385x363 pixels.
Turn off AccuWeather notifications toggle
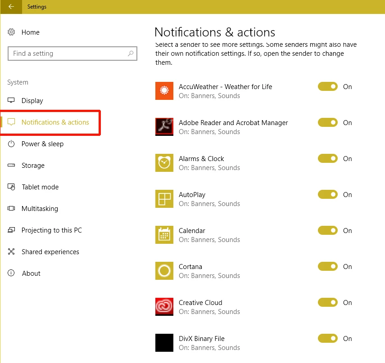pos(328,86)
